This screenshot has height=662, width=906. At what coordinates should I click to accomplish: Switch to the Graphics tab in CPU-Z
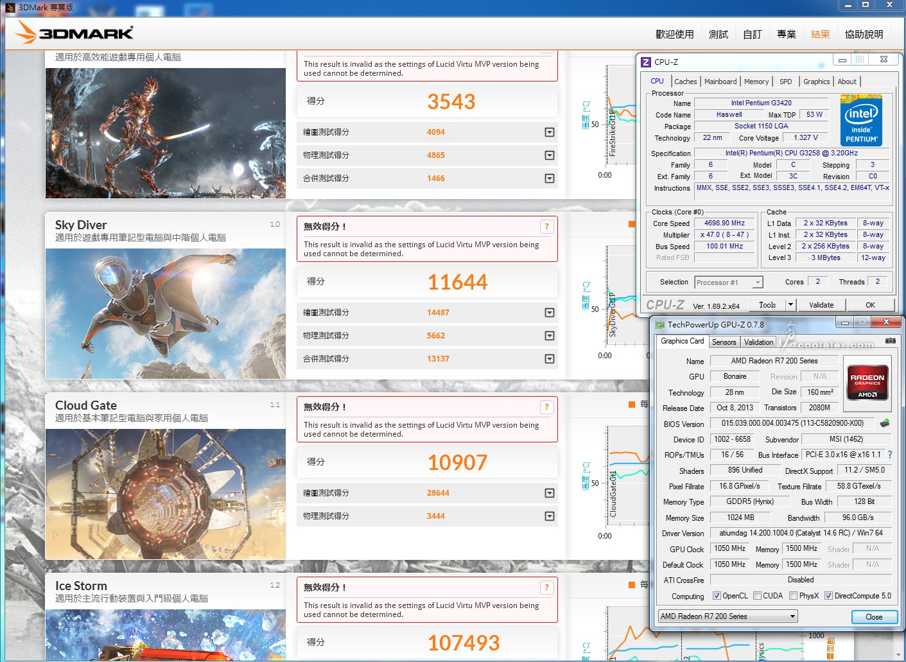(x=816, y=82)
